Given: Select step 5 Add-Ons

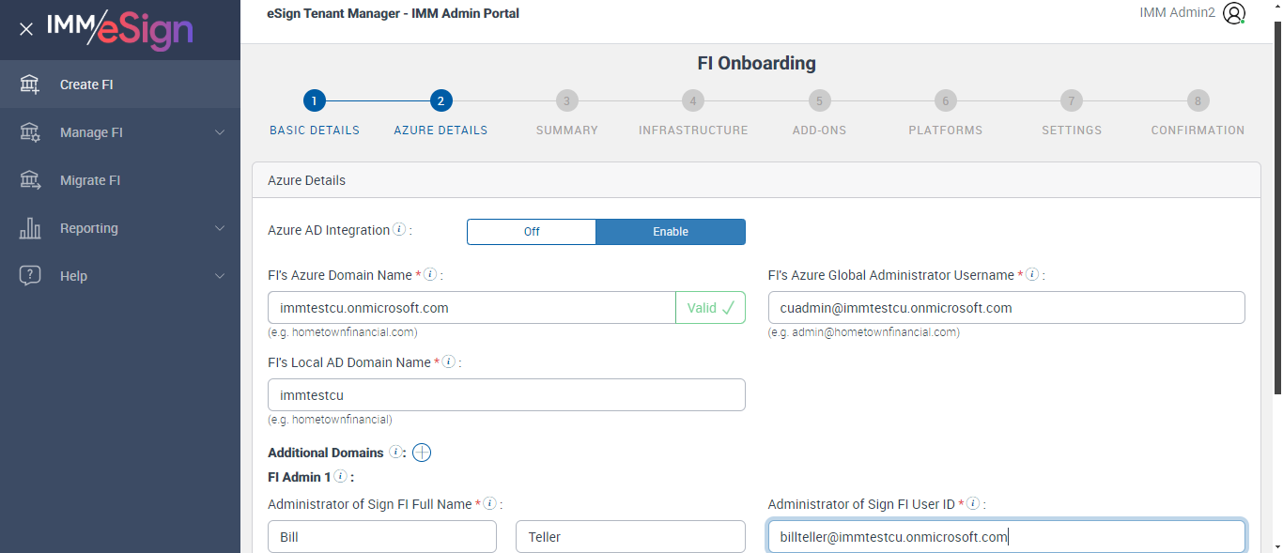Looking at the screenshot, I should 819,100.
